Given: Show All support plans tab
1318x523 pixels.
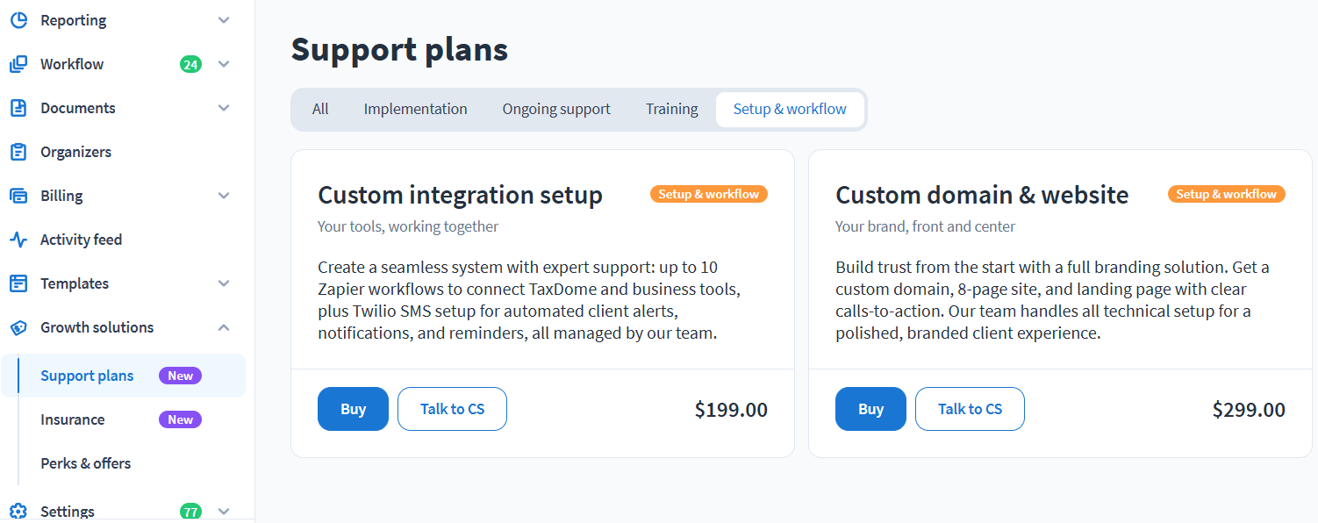Looking at the screenshot, I should (x=320, y=110).
